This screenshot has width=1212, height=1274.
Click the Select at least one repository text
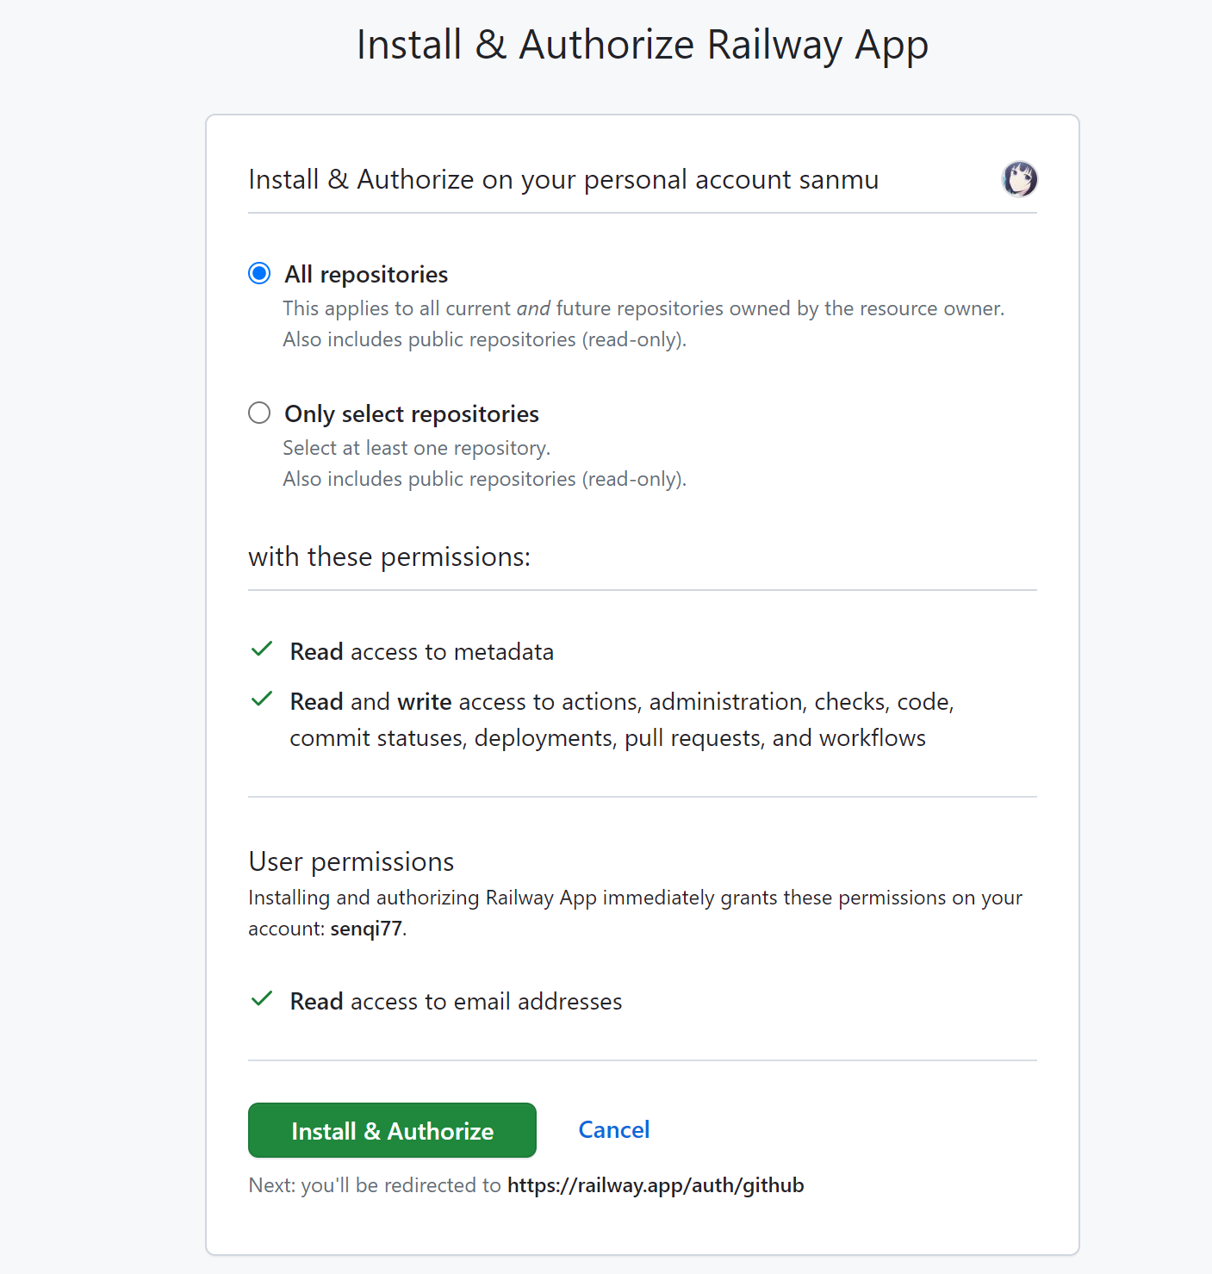coord(417,448)
